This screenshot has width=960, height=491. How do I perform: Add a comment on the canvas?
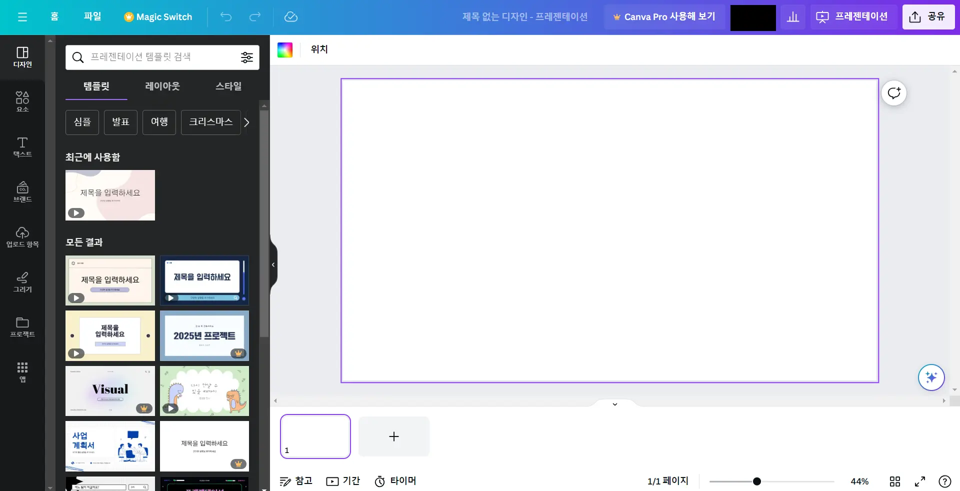[x=893, y=93]
